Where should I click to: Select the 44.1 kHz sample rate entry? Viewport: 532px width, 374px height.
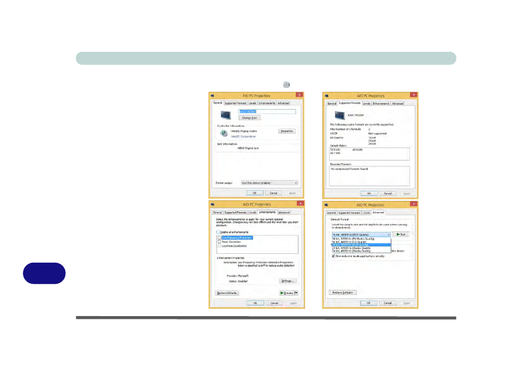click(336, 153)
